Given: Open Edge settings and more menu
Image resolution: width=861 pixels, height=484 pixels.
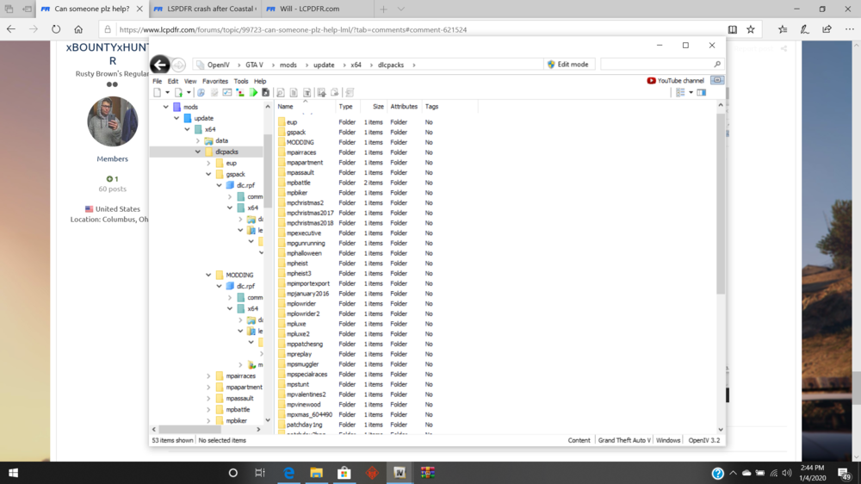Looking at the screenshot, I should click(850, 29).
